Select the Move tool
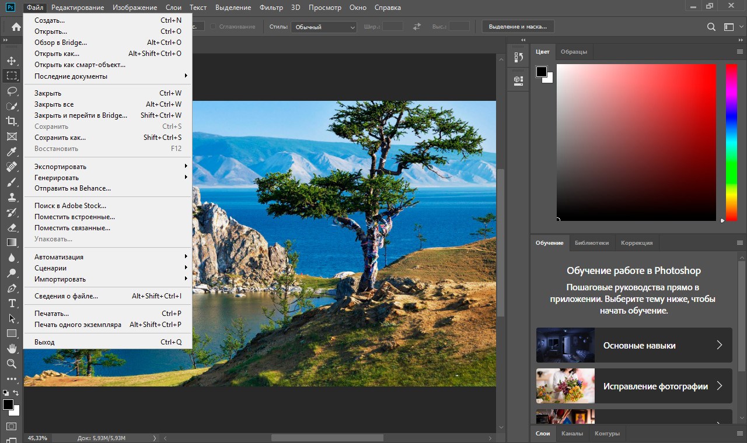747x443 pixels. (11, 61)
